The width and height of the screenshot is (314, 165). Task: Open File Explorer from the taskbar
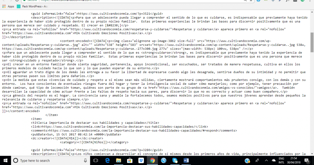click(118, 160)
